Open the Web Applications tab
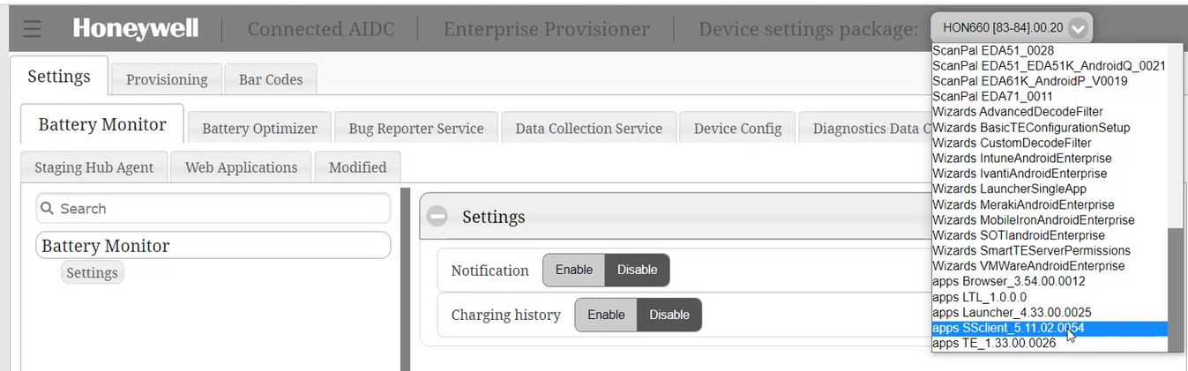Viewport: 1188px width, 371px height. click(x=241, y=167)
